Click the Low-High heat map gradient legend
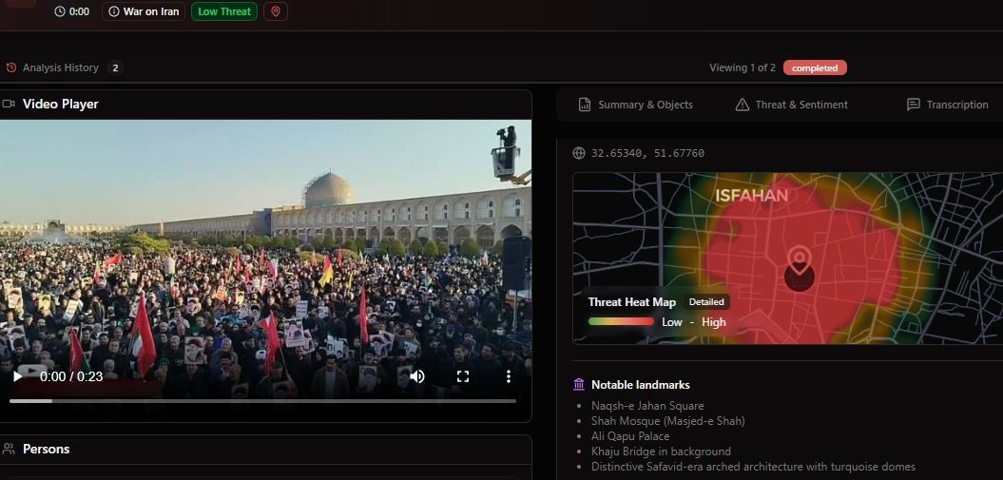1003x480 pixels. (x=621, y=322)
